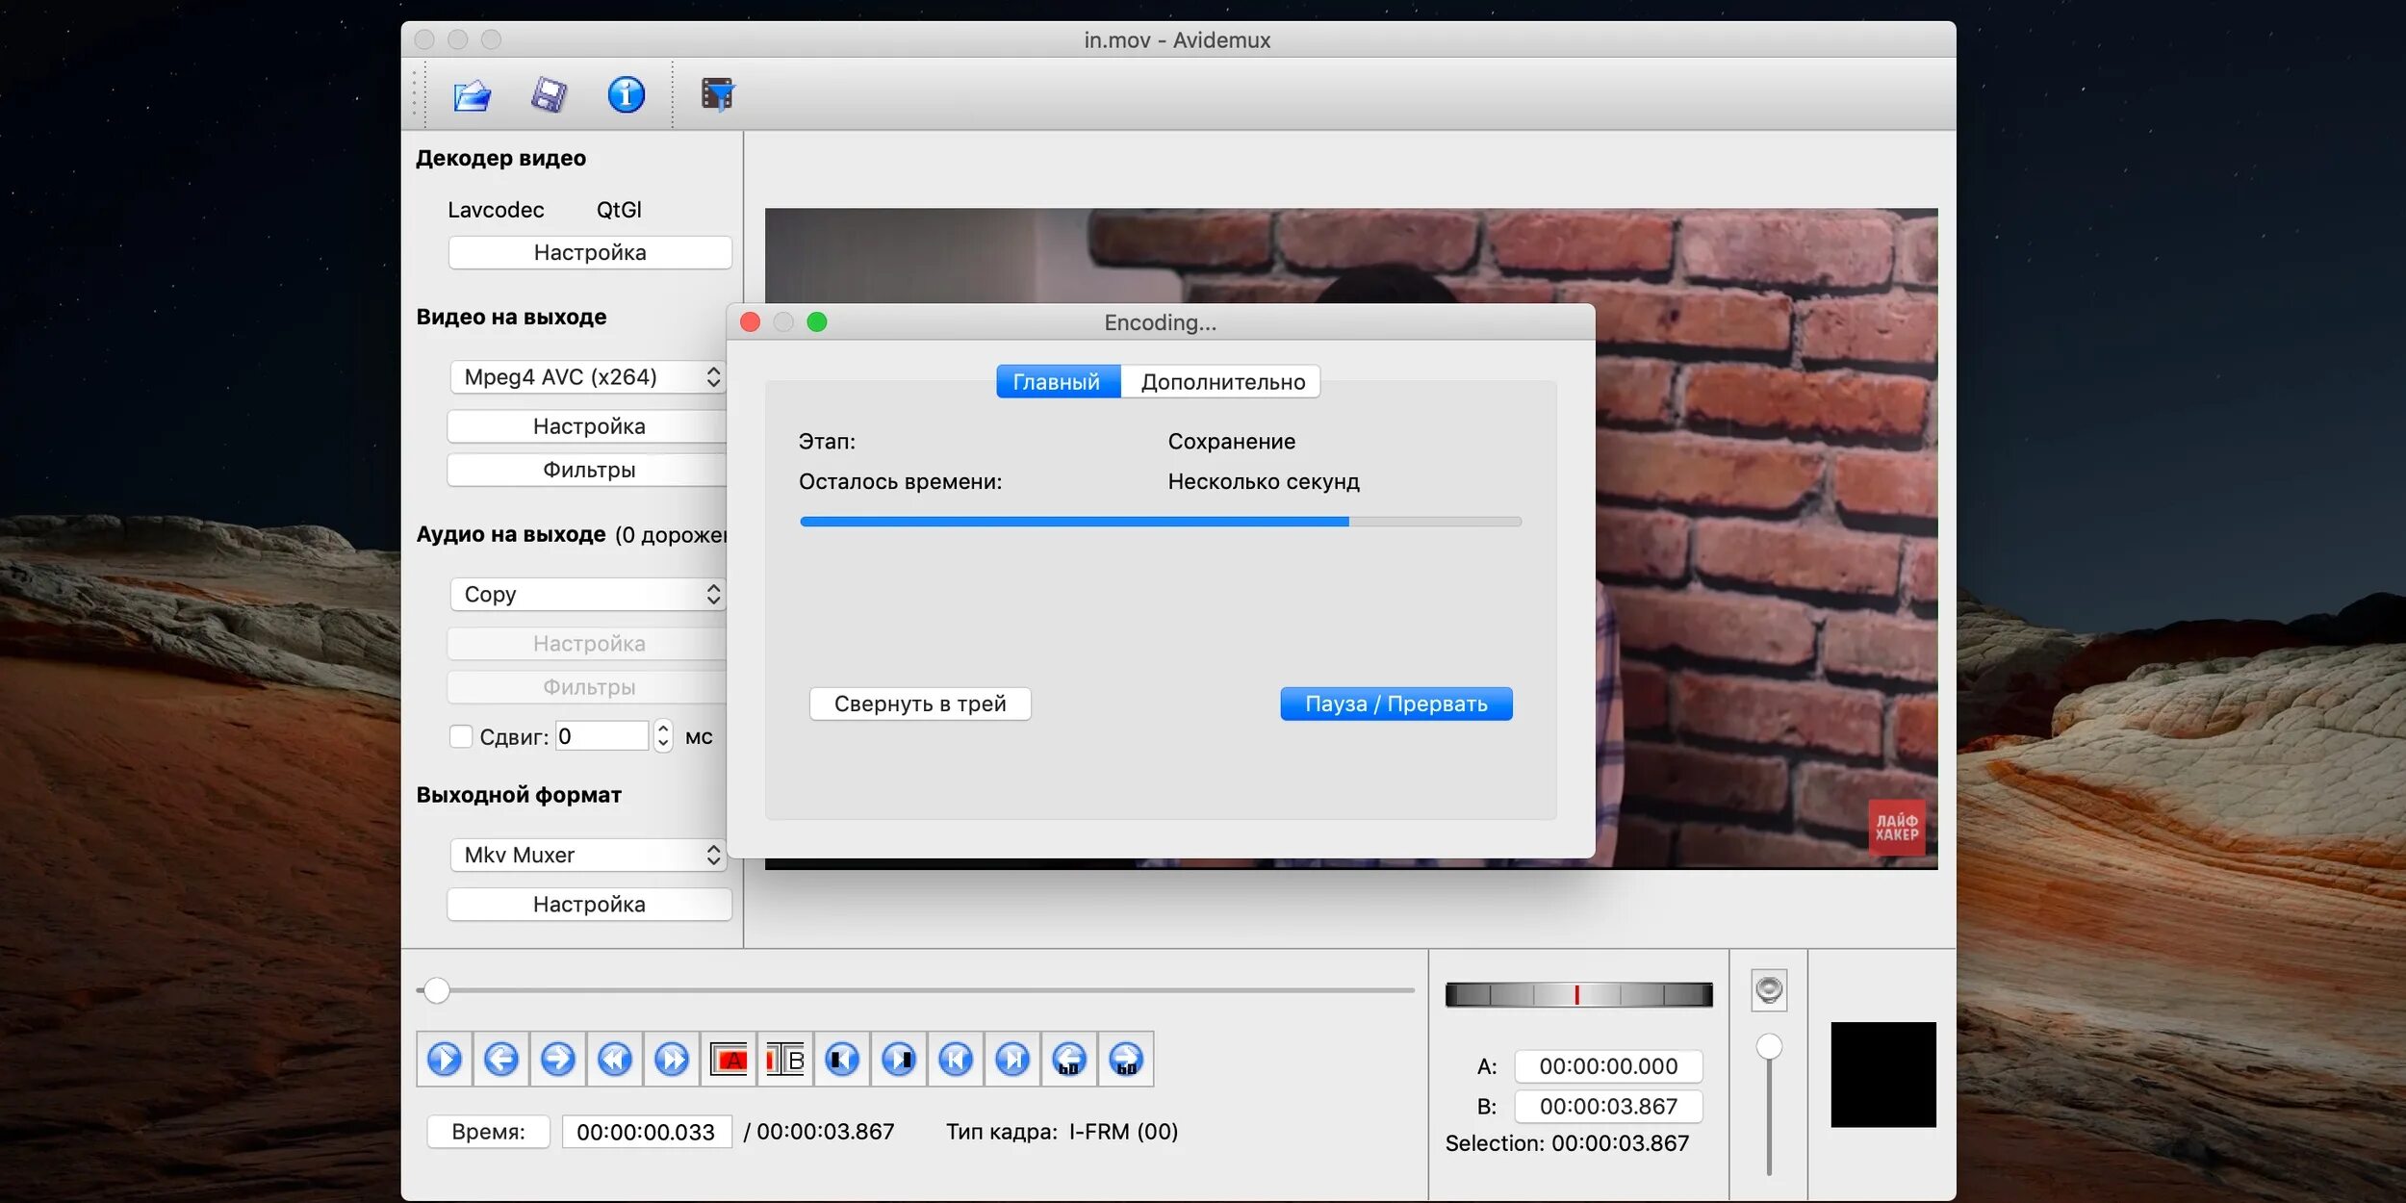This screenshot has height=1203, width=2406.
Task: Seek forward 60 seconds icon
Action: pos(1126,1060)
